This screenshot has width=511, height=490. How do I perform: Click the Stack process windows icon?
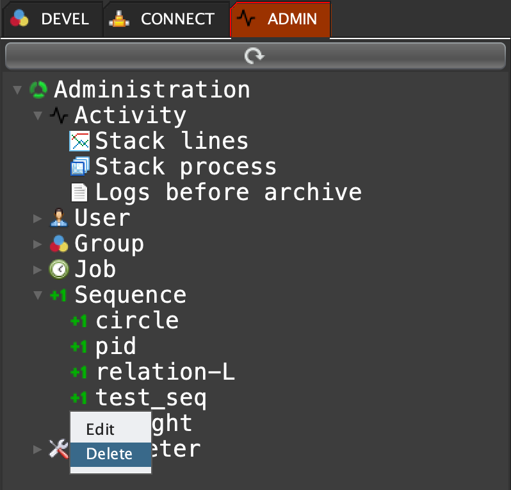click(x=79, y=167)
